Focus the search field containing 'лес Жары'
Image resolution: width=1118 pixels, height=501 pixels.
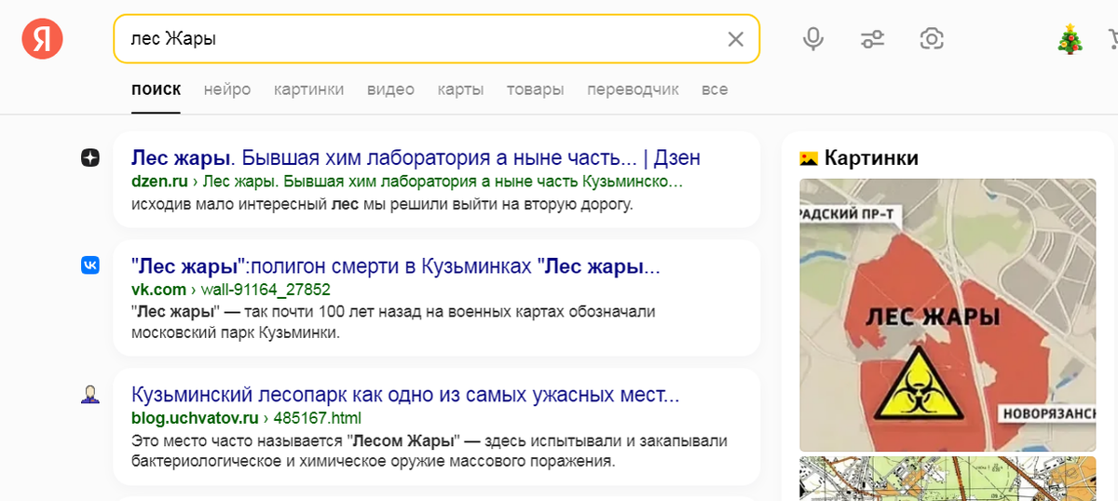436,39
